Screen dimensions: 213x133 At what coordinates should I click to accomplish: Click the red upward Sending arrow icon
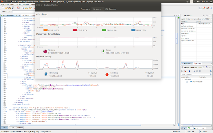107,74
